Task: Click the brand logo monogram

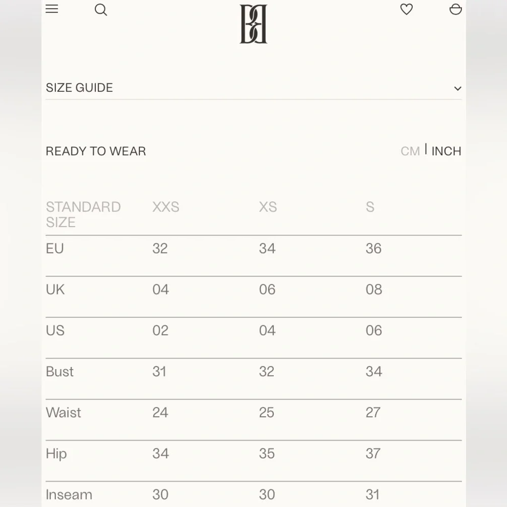Action: point(253,24)
